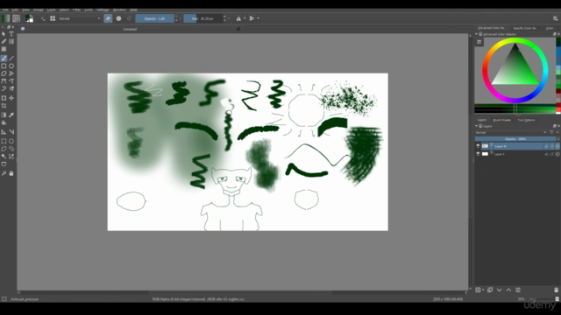The width and height of the screenshot is (561, 315).
Task: Toggle eraser mode in top toolbar
Action: pyautogui.click(x=108, y=18)
